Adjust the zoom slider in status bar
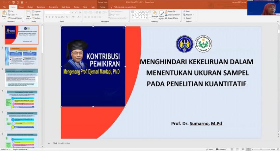This screenshot has height=151, width=280. pos(261,149)
